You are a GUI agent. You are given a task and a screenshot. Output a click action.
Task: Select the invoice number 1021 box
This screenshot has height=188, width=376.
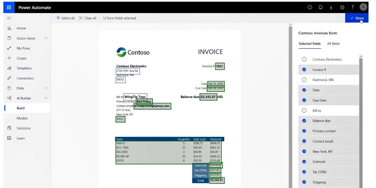click(x=220, y=66)
